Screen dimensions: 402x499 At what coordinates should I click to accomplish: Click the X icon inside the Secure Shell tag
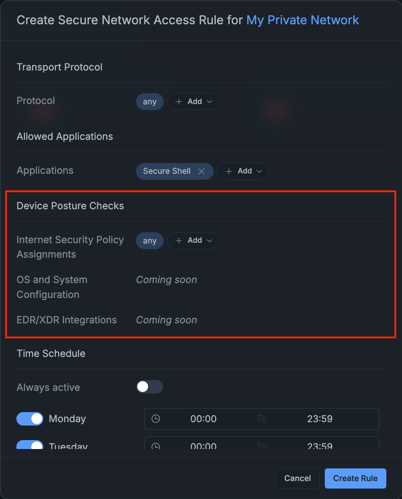point(201,171)
